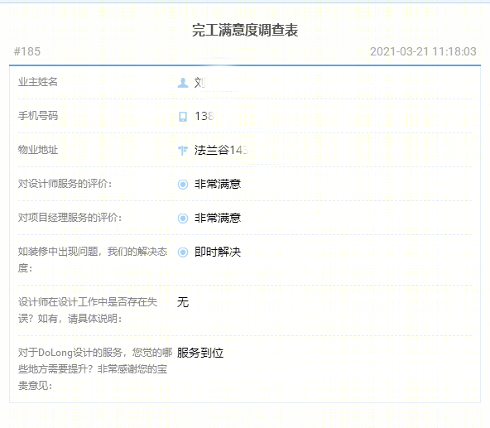Select the 即时解决 radio button
Viewport: 490px width, 428px height.
(x=183, y=252)
